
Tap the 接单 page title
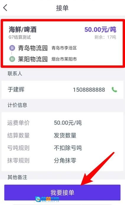62,8
